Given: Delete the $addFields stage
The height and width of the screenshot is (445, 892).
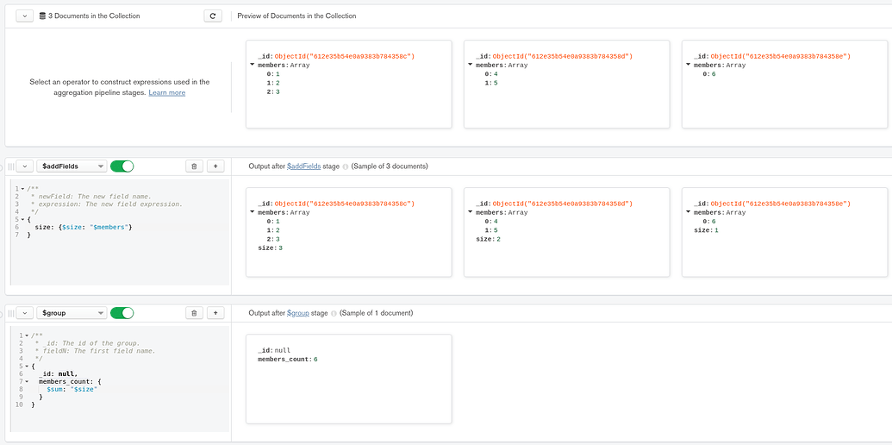Looking at the screenshot, I should pyautogui.click(x=194, y=166).
